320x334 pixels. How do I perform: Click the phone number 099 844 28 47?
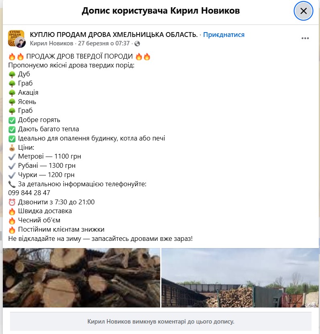[x=29, y=193]
